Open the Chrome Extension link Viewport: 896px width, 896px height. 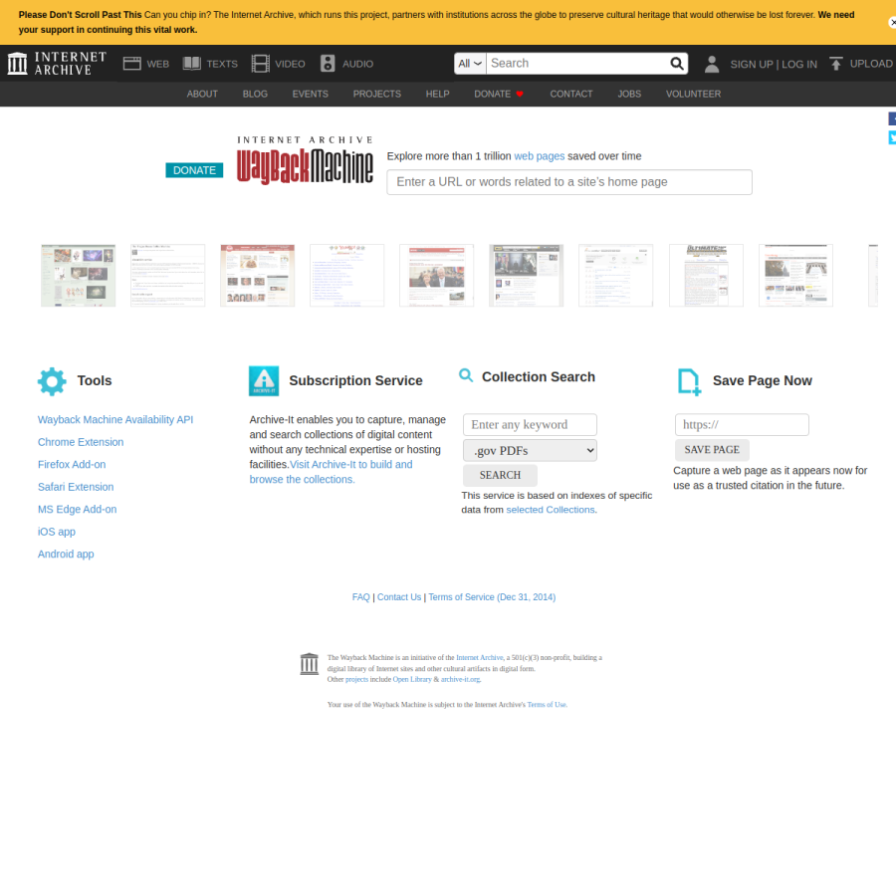coord(81,442)
